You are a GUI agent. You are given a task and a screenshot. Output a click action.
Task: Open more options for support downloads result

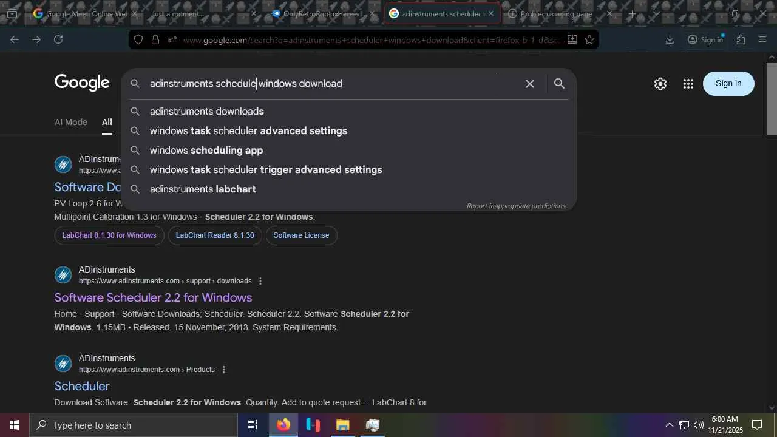click(260, 281)
